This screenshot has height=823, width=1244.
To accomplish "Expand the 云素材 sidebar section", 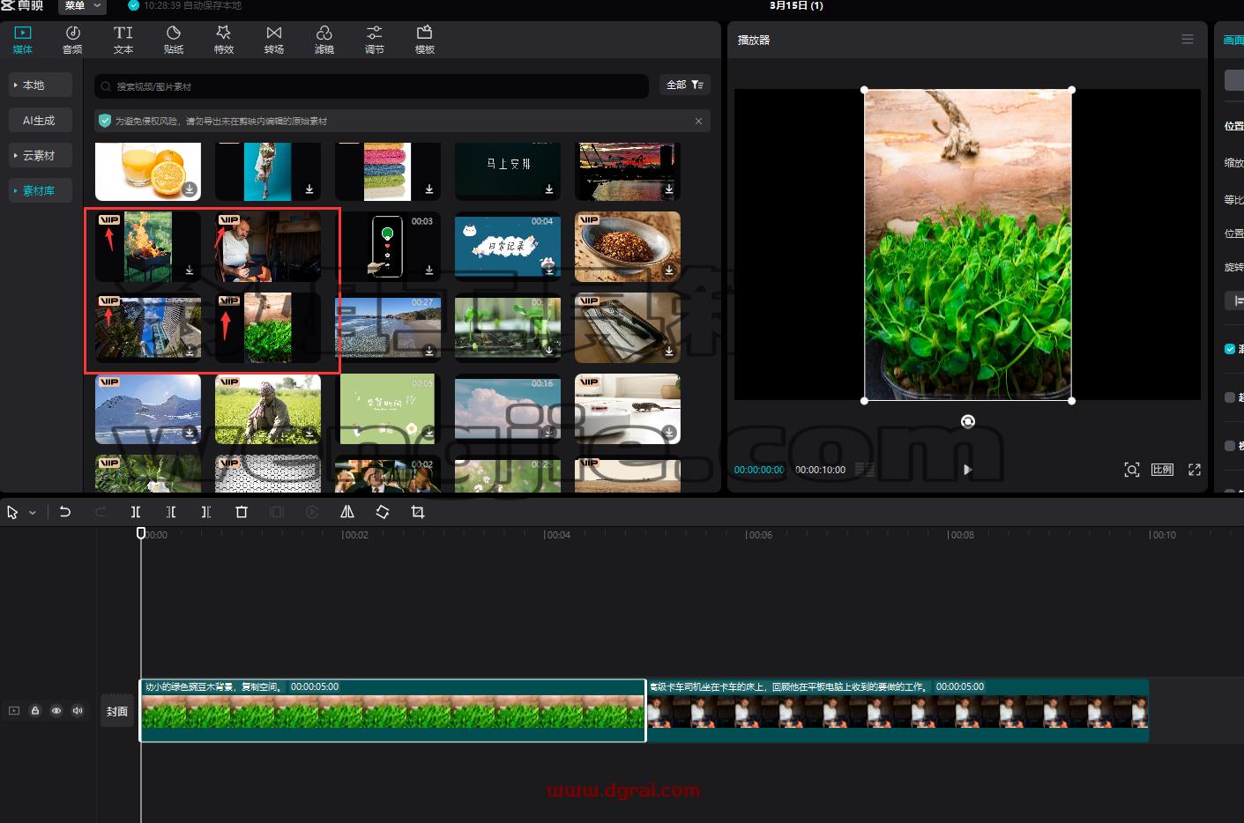I will (41, 155).
